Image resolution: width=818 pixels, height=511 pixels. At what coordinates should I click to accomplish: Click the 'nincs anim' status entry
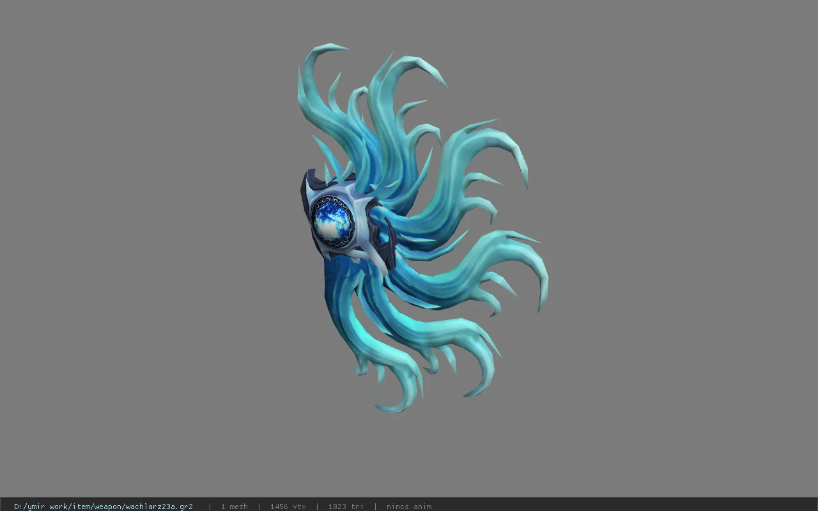tap(409, 507)
